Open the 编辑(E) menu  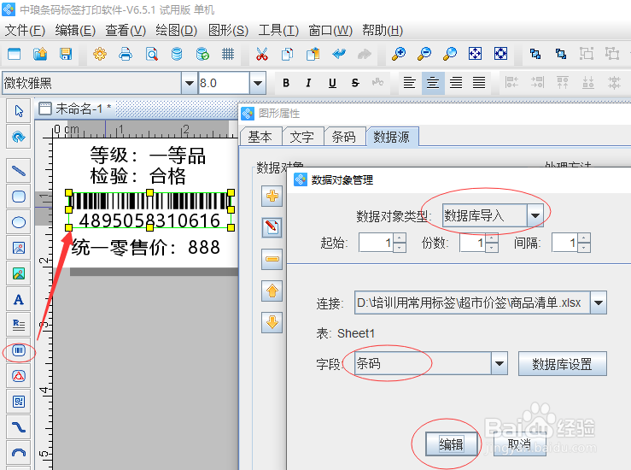(x=75, y=30)
